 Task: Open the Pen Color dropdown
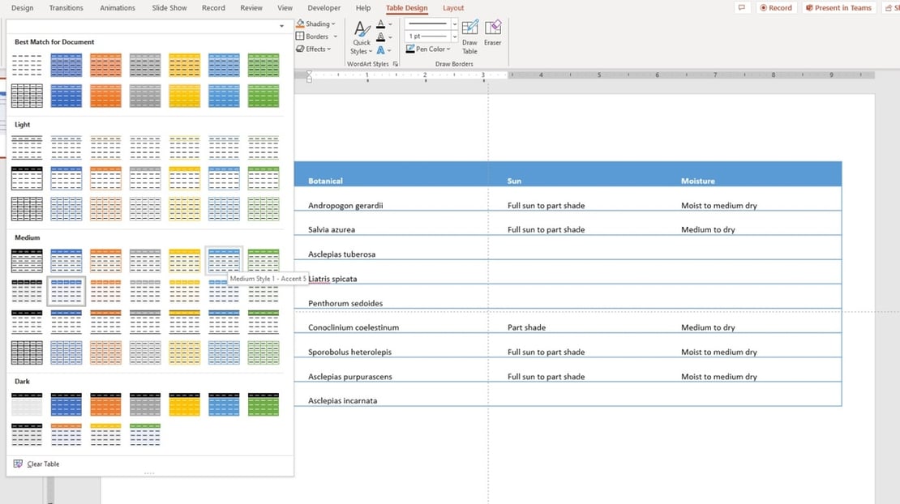coord(432,49)
